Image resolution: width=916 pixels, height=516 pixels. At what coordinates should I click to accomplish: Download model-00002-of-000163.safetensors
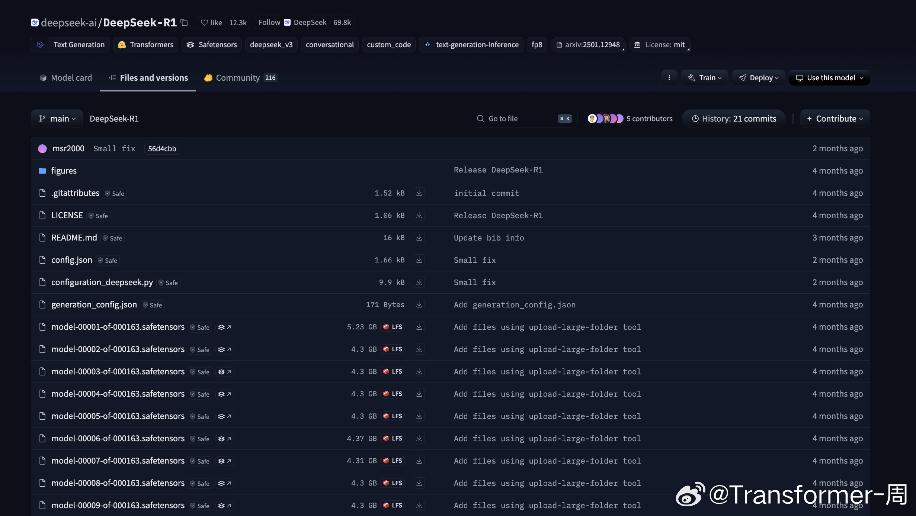419,349
